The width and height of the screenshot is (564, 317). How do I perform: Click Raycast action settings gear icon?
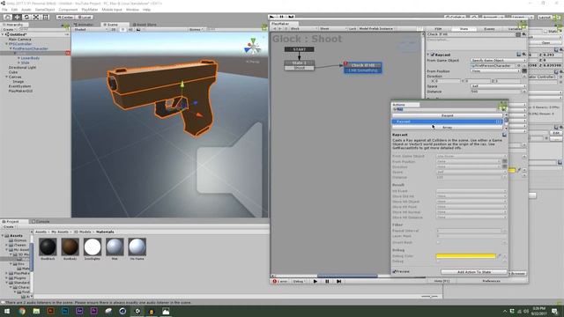pyautogui.click(x=523, y=55)
